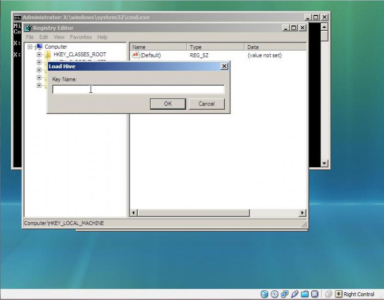Click left arrow of horizontal scrollbar
Viewport: 384px width, 300px height.
tap(134, 213)
